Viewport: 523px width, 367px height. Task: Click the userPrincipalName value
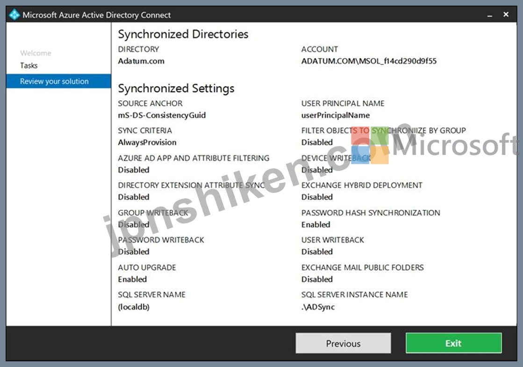[x=336, y=115]
